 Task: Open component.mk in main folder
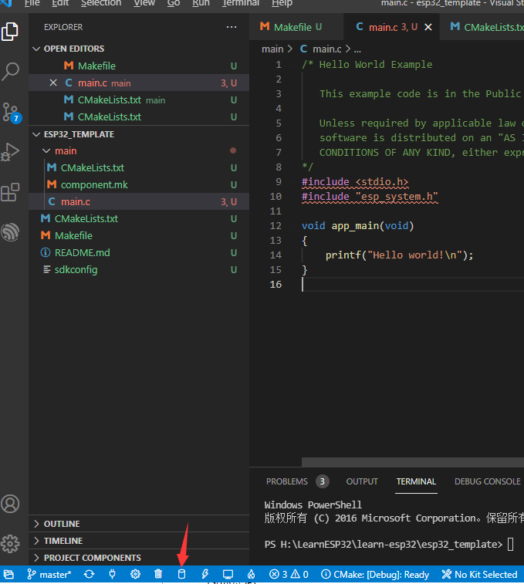click(x=139, y=184)
